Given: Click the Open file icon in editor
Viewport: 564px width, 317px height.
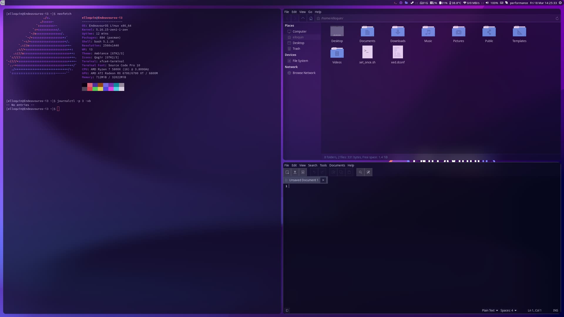Looking at the screenshot, I should (295, 172).
